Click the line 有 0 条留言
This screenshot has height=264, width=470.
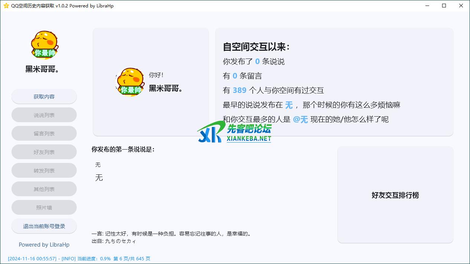click(242, 76)
